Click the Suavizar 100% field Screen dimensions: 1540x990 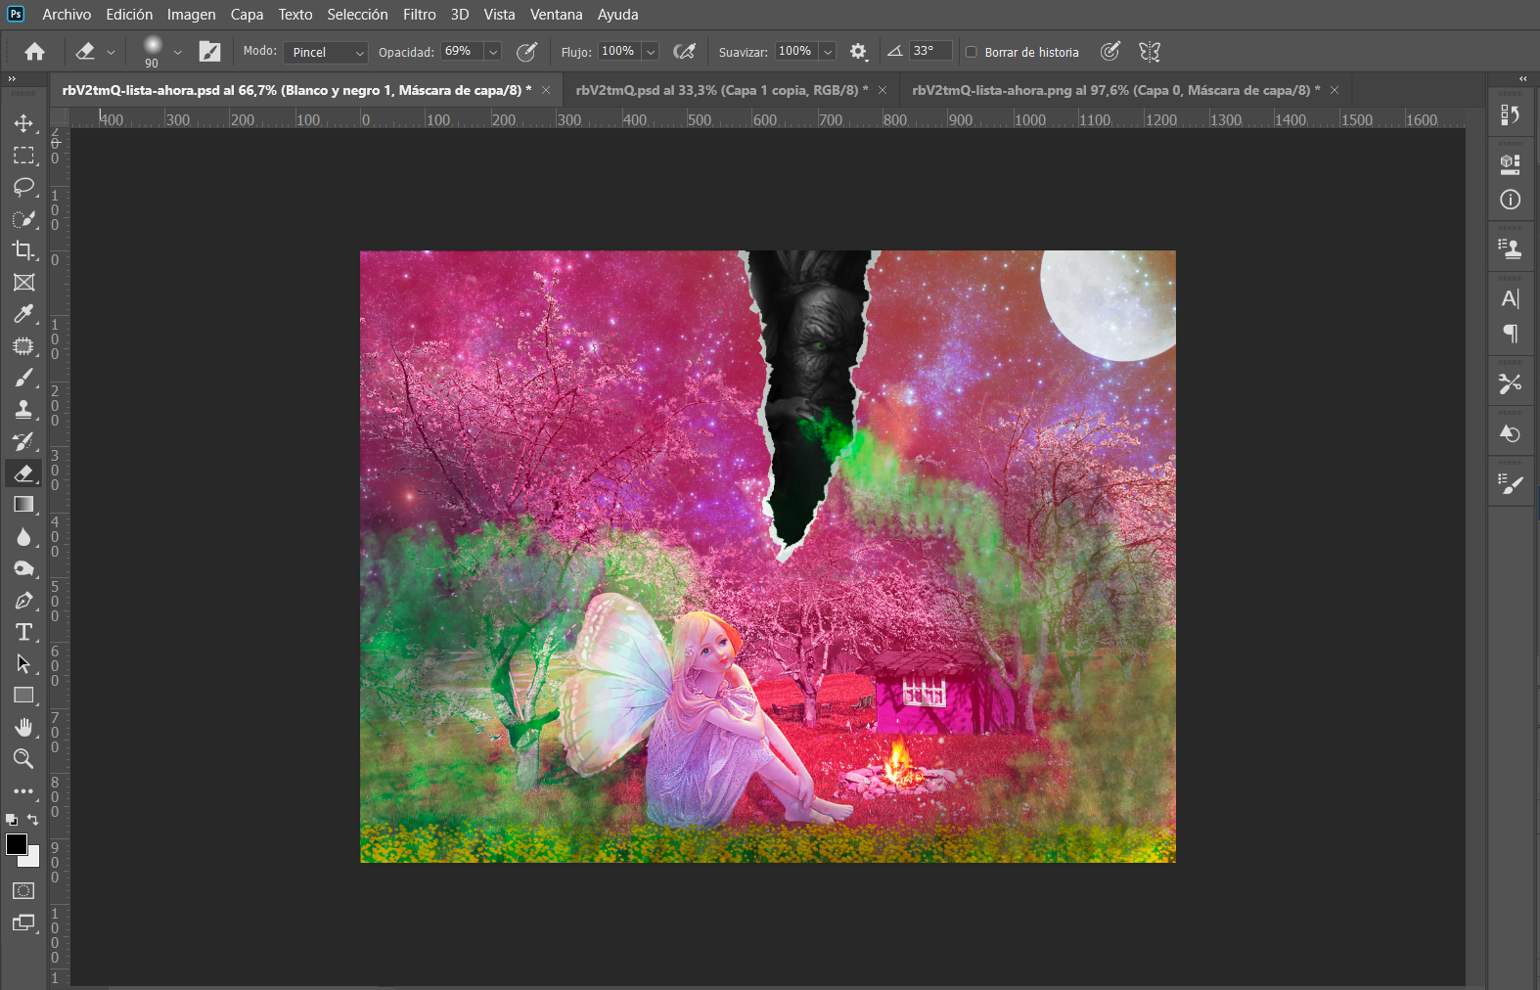click(795, 51)
